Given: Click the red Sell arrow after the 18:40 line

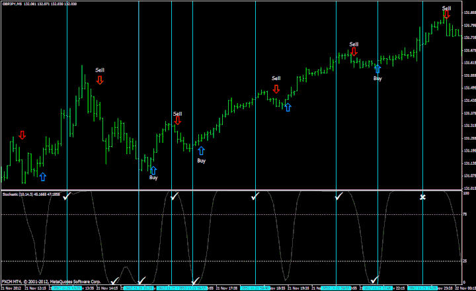Looking at the screenshot, I should (x=276, y=89).
